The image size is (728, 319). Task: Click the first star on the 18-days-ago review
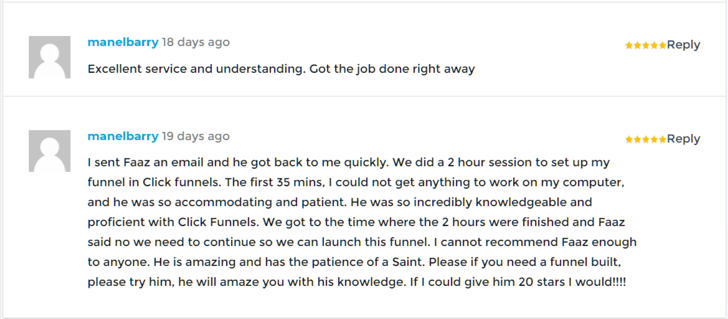pos(629,45)
